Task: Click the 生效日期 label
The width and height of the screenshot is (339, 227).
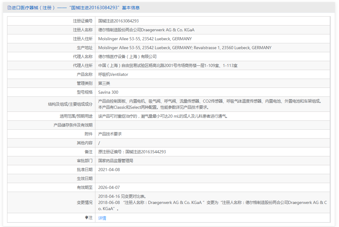Action: [x=85, y=178]
